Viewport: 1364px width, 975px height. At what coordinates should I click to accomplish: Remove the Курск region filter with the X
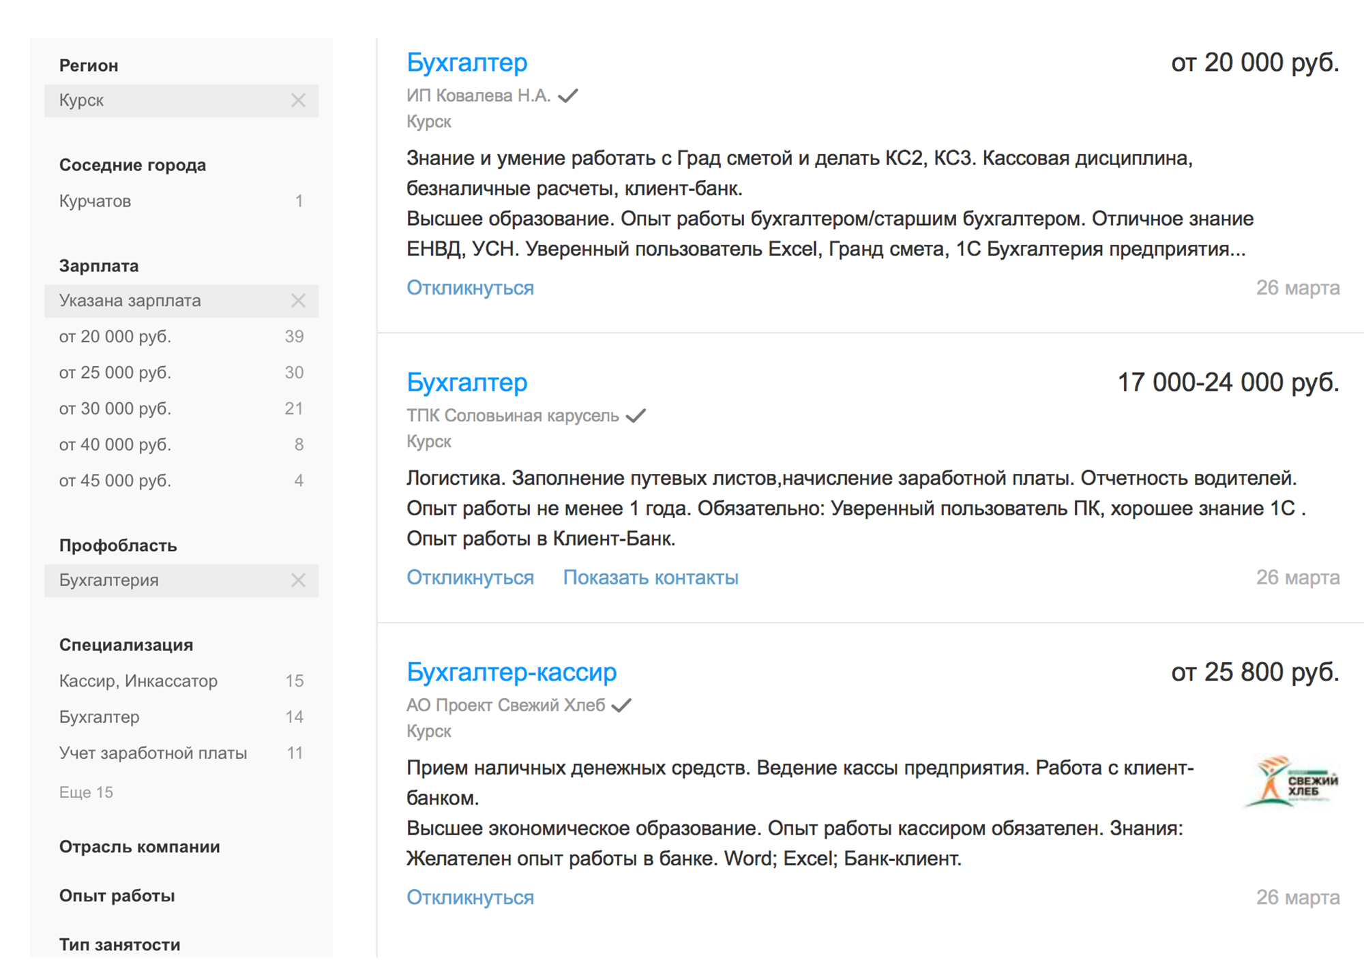(298, 100)
